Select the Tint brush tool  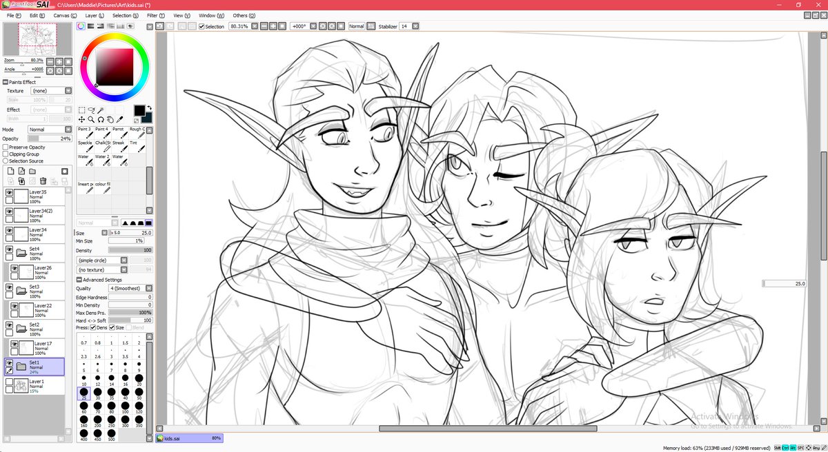pyautogui.click(x=136, y=146)
